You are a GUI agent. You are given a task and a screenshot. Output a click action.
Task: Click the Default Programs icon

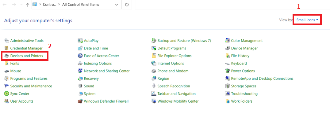[x=154, y=48]
